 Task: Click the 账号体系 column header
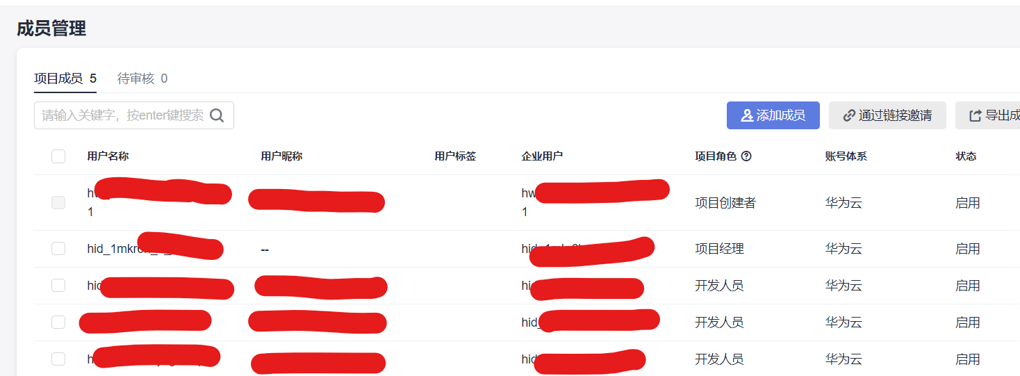click(846, 156)
